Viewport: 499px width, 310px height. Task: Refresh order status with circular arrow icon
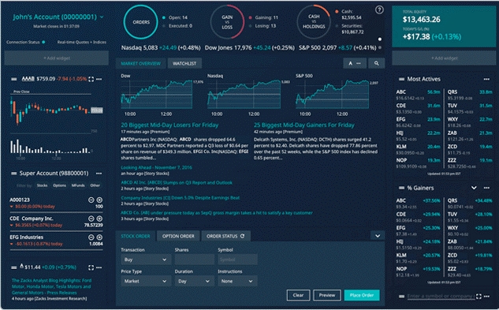243,236
